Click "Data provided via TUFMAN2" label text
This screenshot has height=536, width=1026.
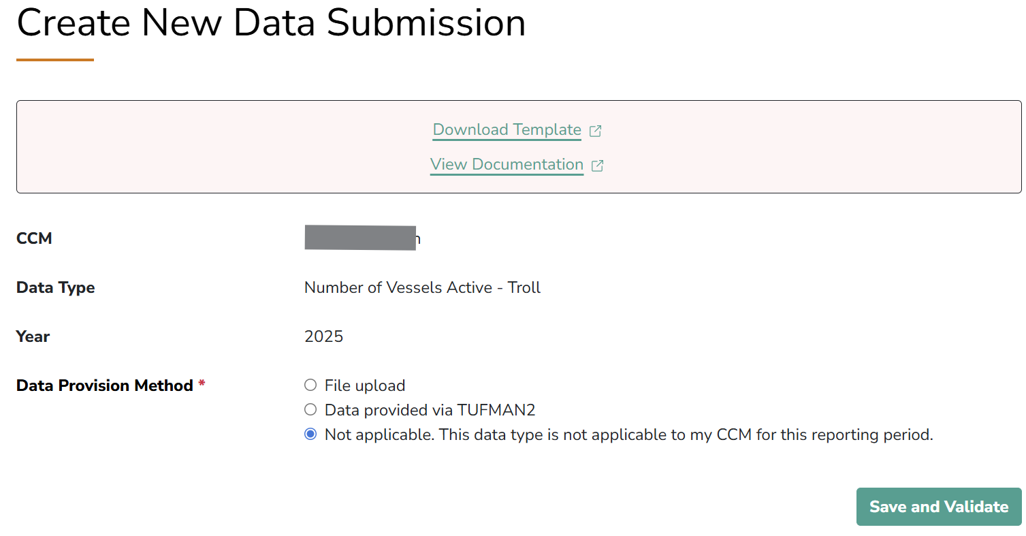[430, 411]
